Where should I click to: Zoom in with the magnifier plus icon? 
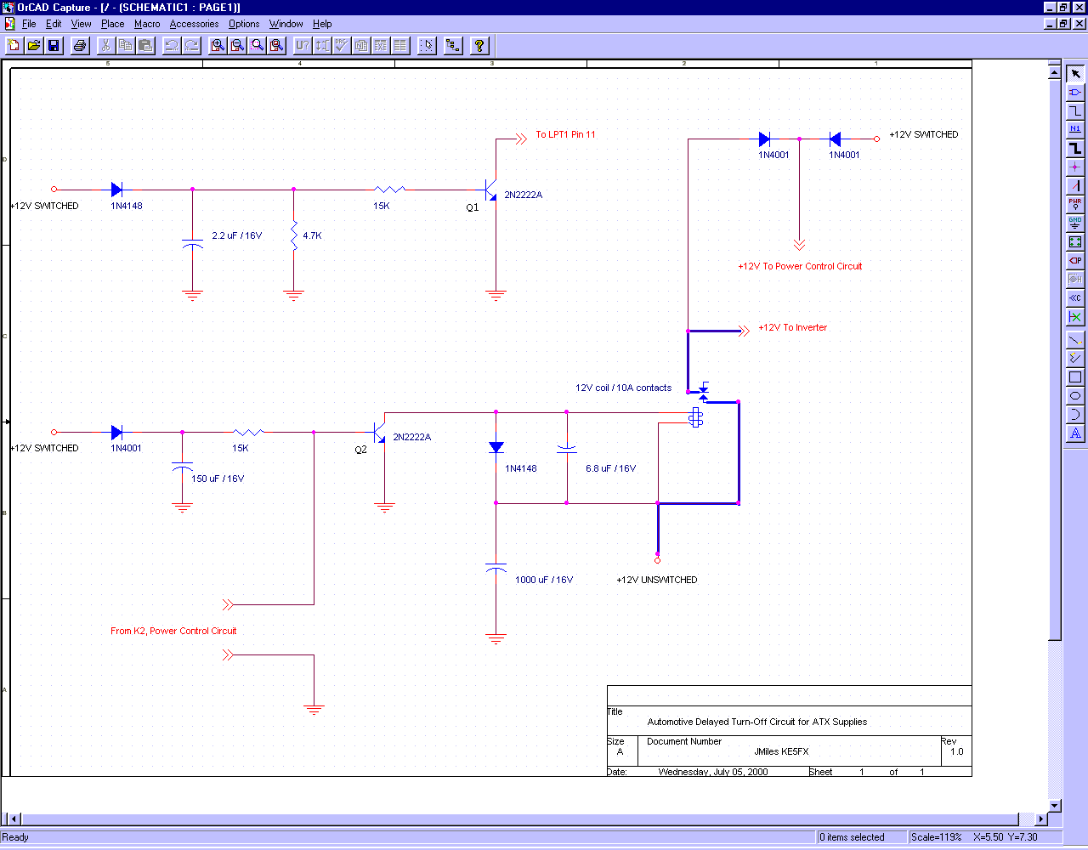point(218,45)
